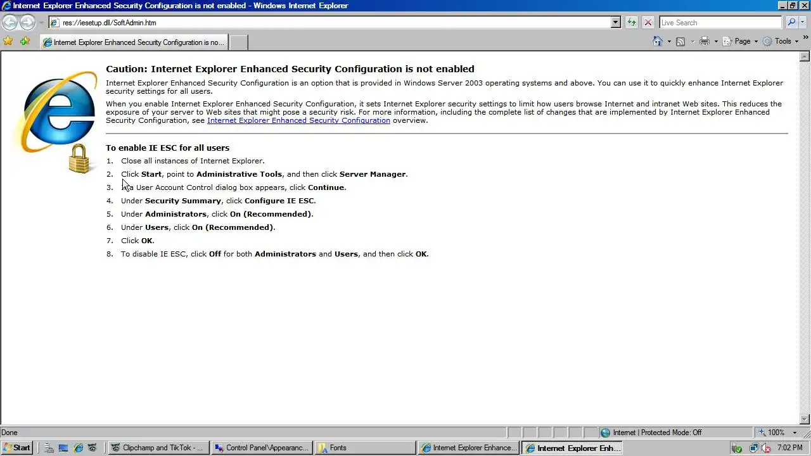Click the IE page icon in address bar
The image size is (811, 456).
[x=55, y=23]
